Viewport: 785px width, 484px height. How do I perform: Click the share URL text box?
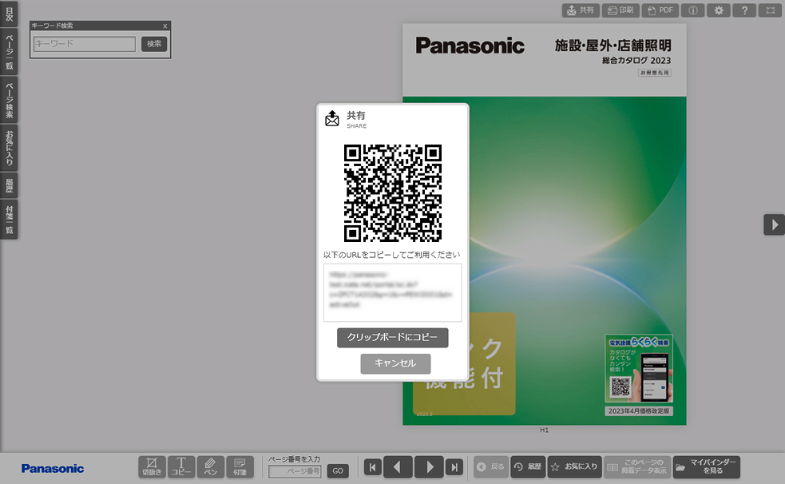click(x=393, y=293)
